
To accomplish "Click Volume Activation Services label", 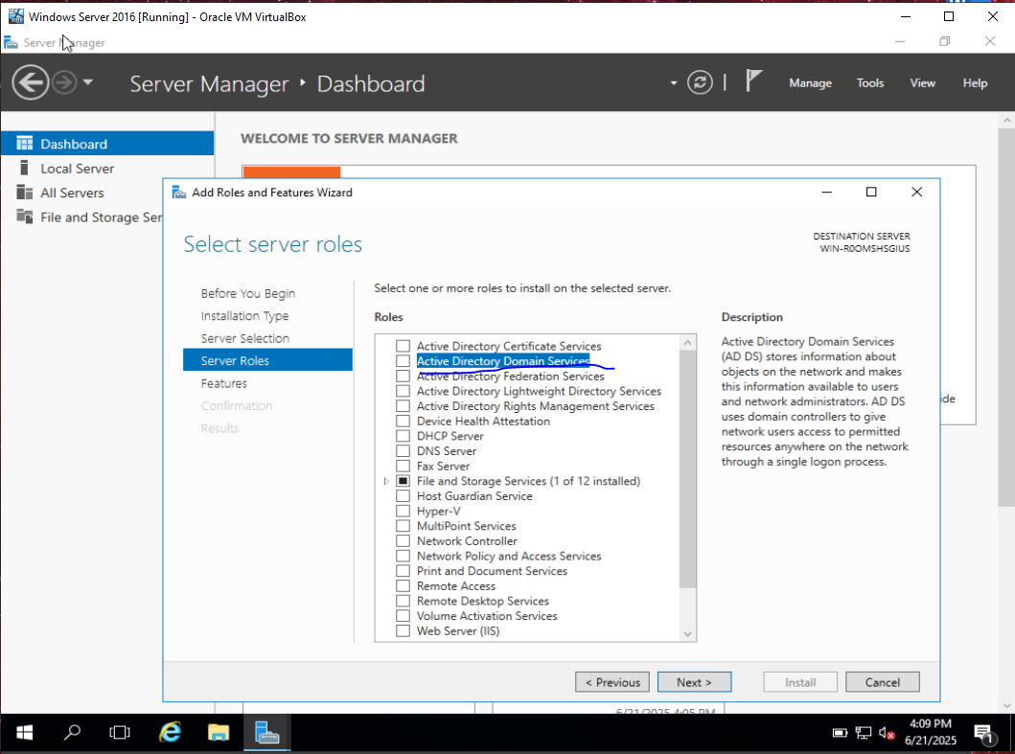I will tap(487, 615).
